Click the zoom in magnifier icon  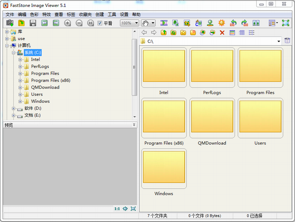pyautogui.click(x=68, y=23)
